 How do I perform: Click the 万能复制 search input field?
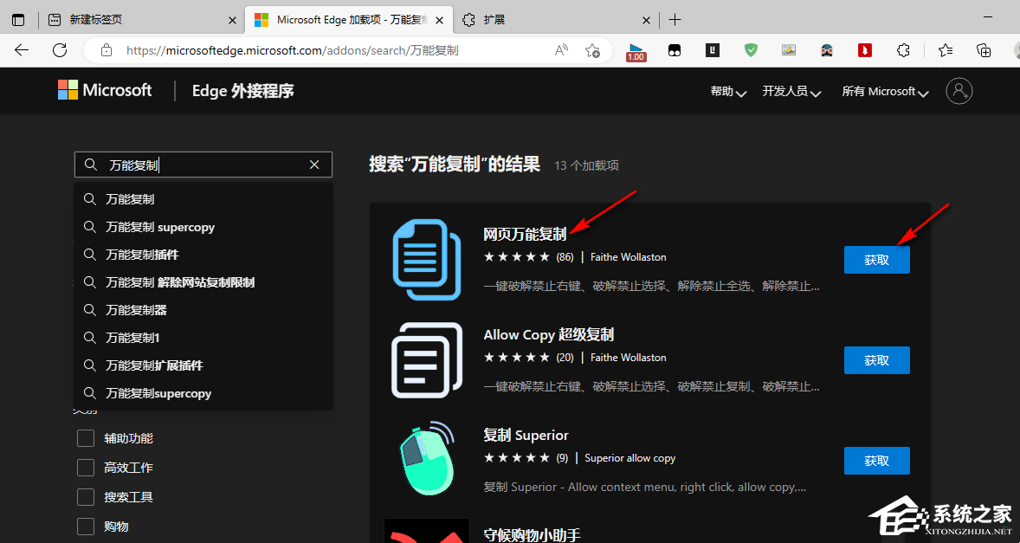coord(203,165)
